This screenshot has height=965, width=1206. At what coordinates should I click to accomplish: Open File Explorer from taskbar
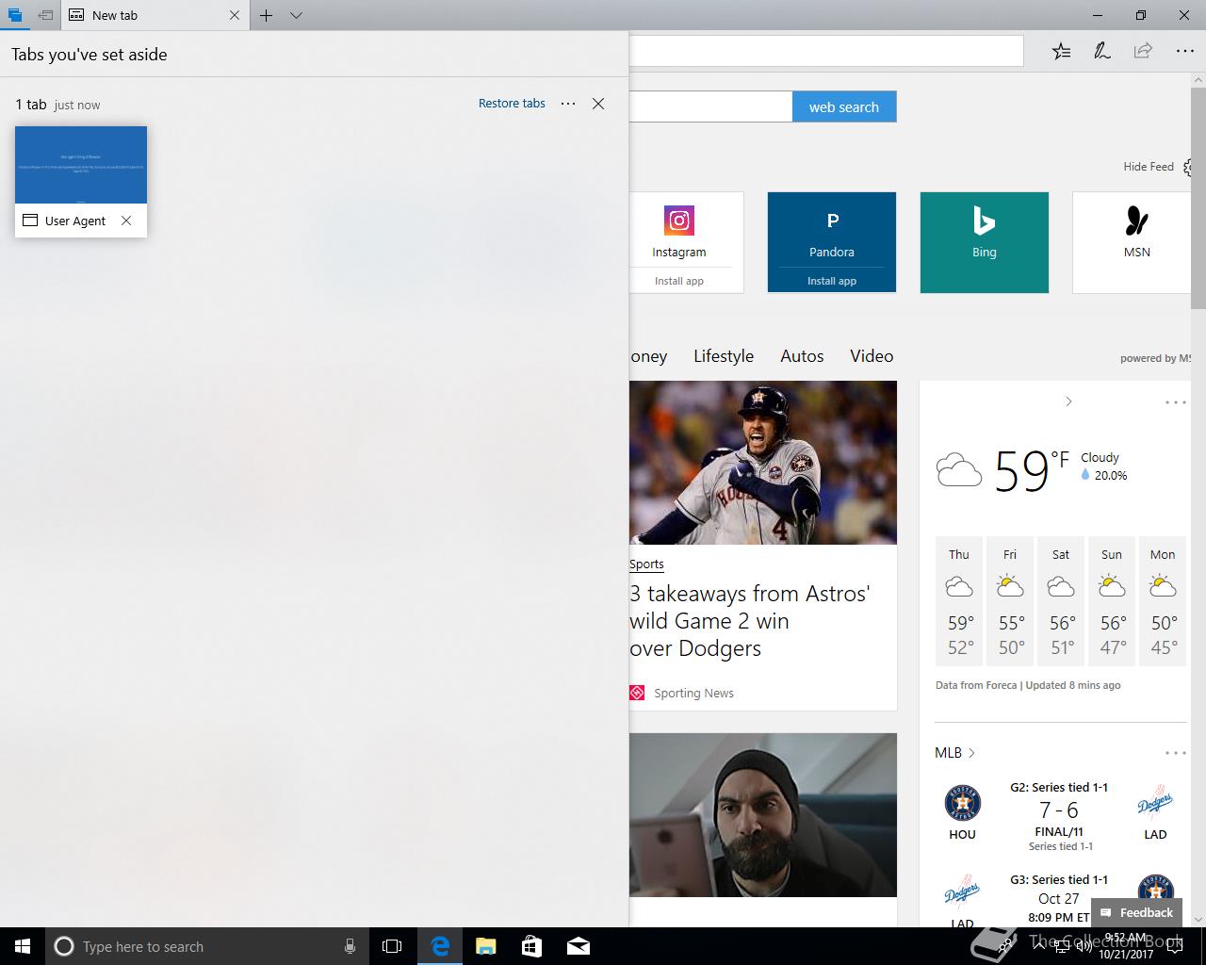pos(485,946)
